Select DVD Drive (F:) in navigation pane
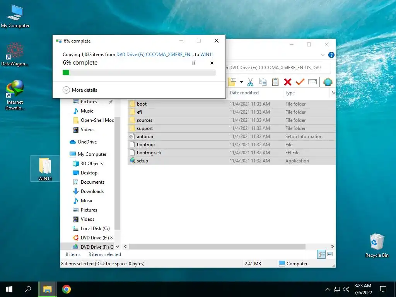Screen dimensions: 396x297 click(93, 247)
